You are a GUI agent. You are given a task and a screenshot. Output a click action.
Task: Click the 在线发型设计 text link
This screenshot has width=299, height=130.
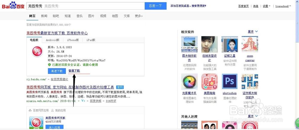click(209, 58)
